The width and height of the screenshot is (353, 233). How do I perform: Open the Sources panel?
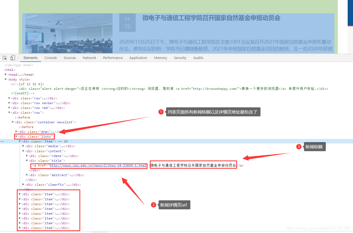coord(70,58)
